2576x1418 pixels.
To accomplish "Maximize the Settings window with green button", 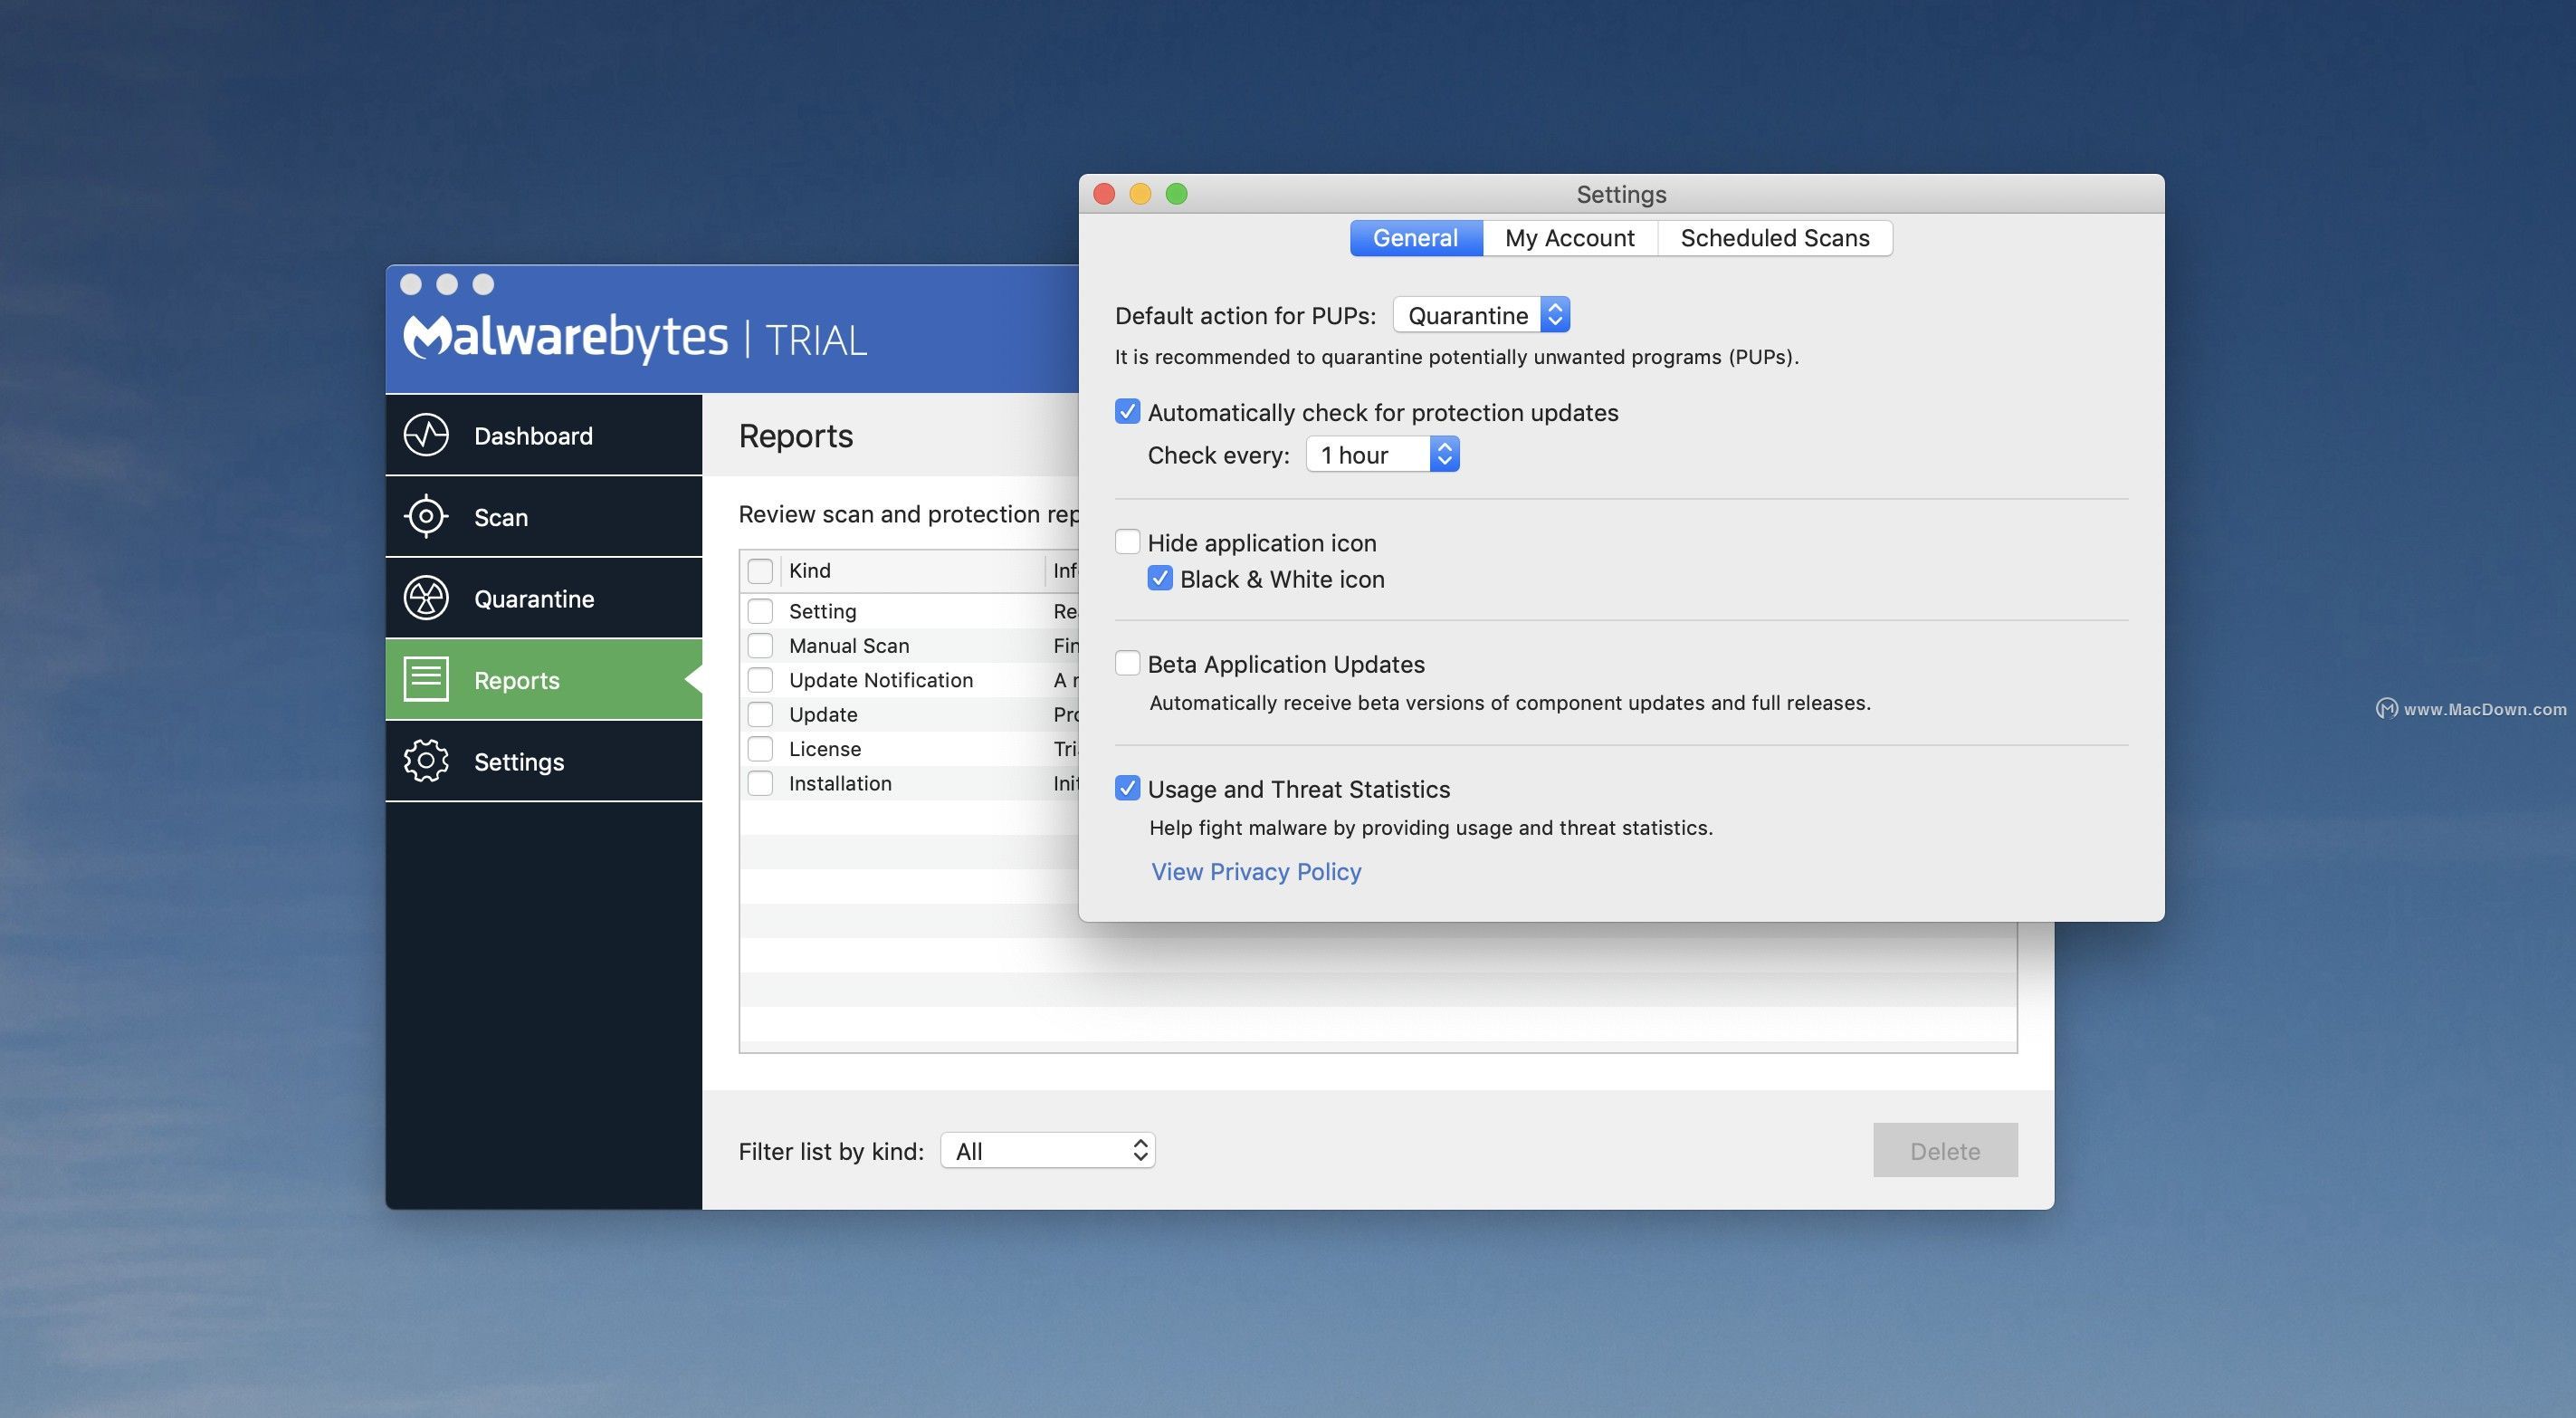I will pyautogui.click(x=1177, y=194).
